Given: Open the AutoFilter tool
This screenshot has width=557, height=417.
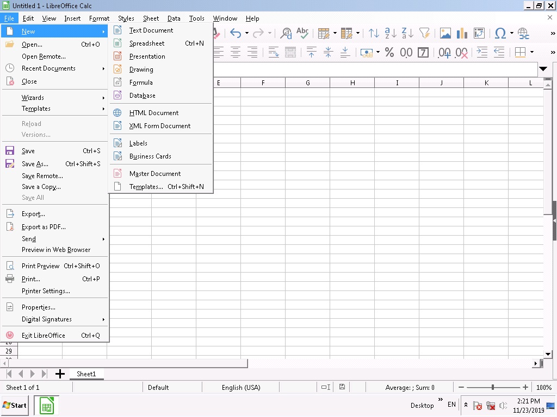Looking at the screenshot, I should (x=423, y=33).
